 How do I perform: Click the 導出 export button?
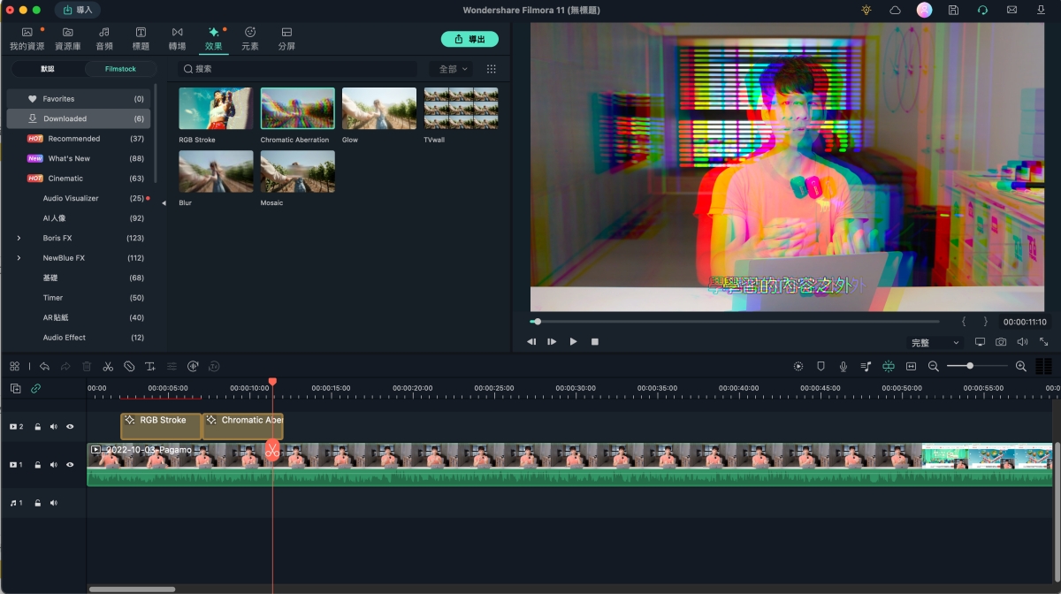click(469, 40)
